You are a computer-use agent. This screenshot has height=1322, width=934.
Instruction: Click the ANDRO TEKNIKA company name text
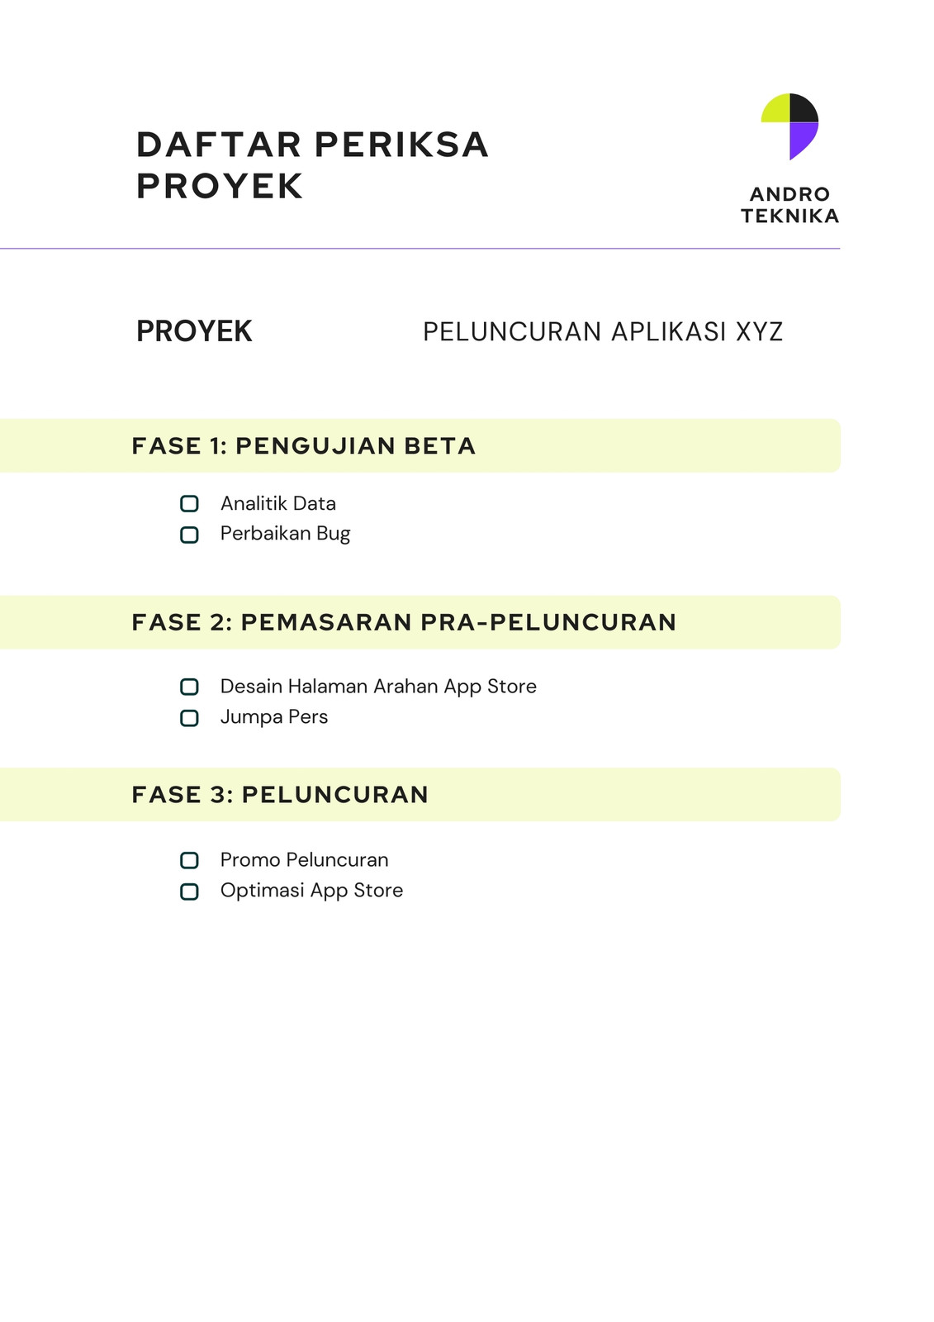tap(789, 205)
